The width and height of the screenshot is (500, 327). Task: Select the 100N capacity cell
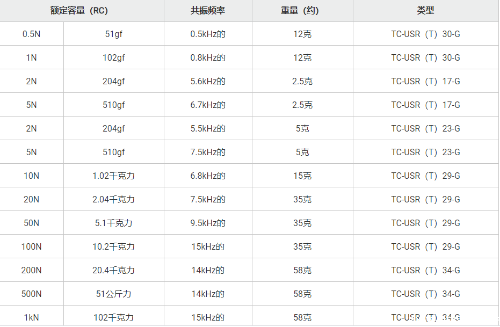(32, 246)
